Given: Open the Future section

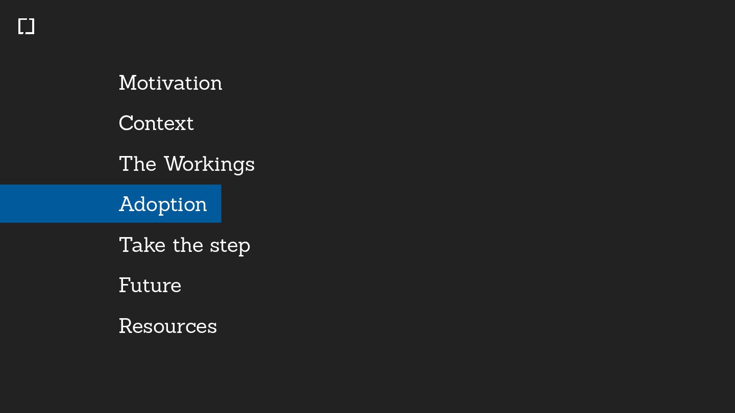Looking at the screenshot, I should pos(150,286).
